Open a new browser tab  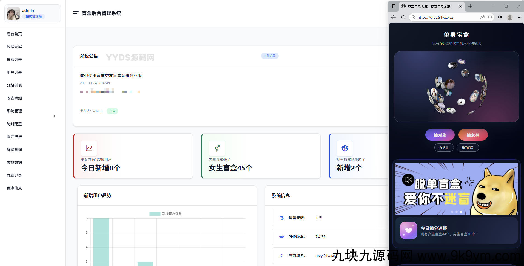point(470,6)
